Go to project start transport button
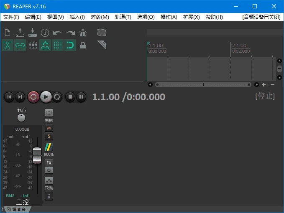Screen dimensions: 284x213 click(x=9, y=97)
